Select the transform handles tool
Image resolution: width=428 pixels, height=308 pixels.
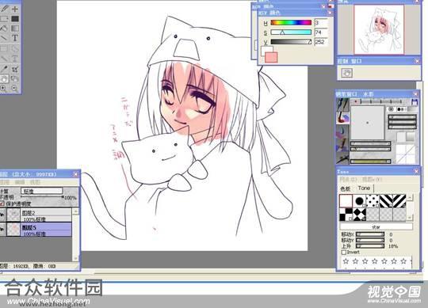pos(15,69)
